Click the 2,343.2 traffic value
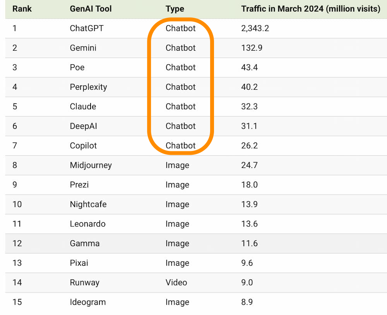The width and height of the screenshot is (387, 315). tap(255, 28)
